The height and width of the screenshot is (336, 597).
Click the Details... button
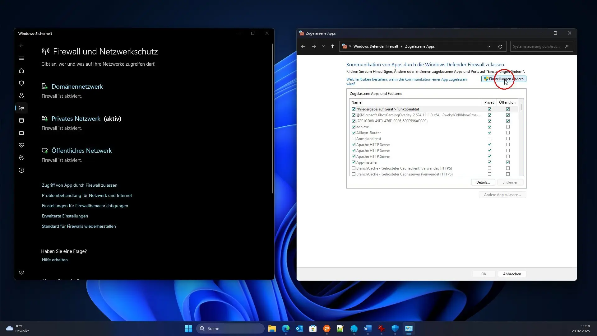pos(483,182)
